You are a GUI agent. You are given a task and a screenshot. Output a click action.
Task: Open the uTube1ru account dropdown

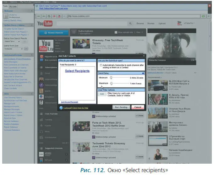189,23
